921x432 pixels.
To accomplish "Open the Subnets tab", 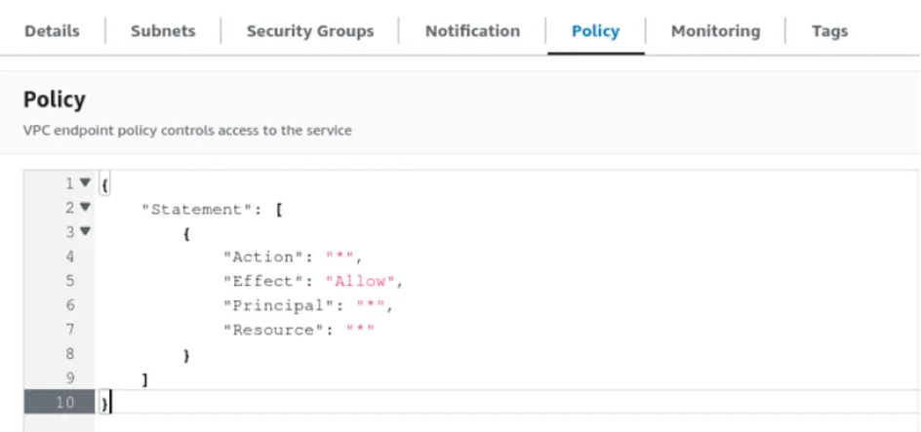I will point(163,30).
